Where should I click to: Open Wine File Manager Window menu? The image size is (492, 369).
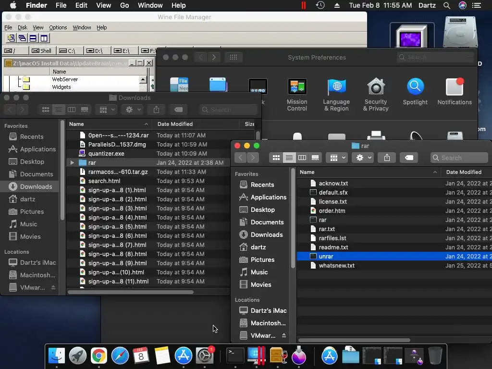click(x=82, y=27)
